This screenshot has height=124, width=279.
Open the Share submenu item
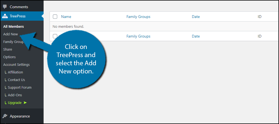point(8,49)
